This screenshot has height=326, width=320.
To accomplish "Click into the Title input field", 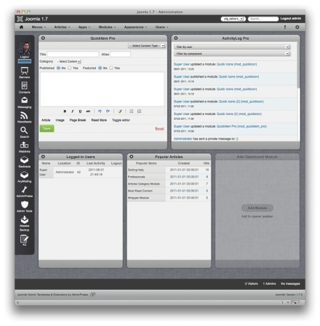I will pos(73,54).
